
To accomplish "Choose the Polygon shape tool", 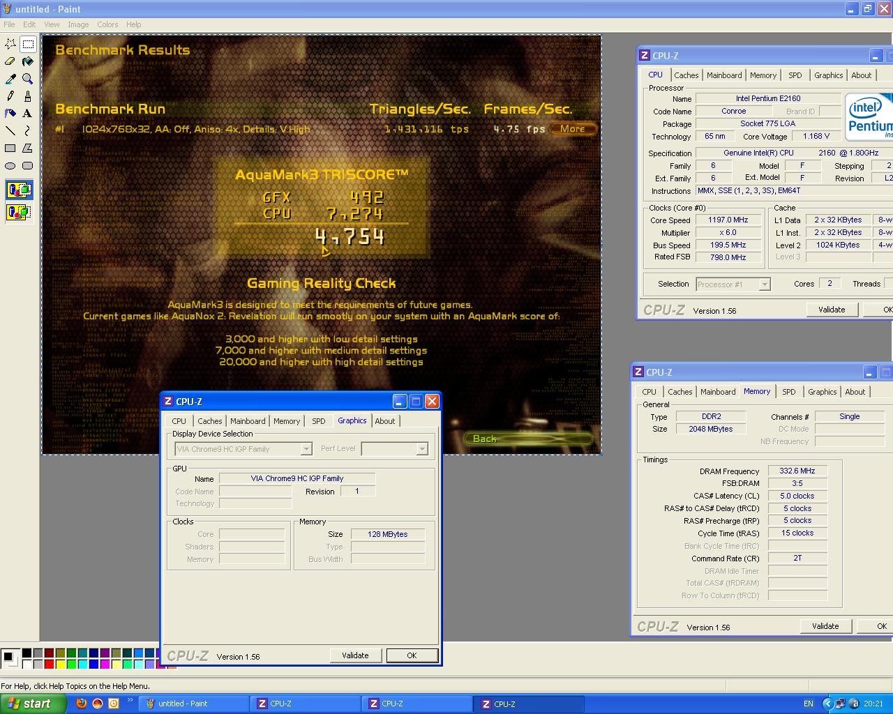I will 28,149.
